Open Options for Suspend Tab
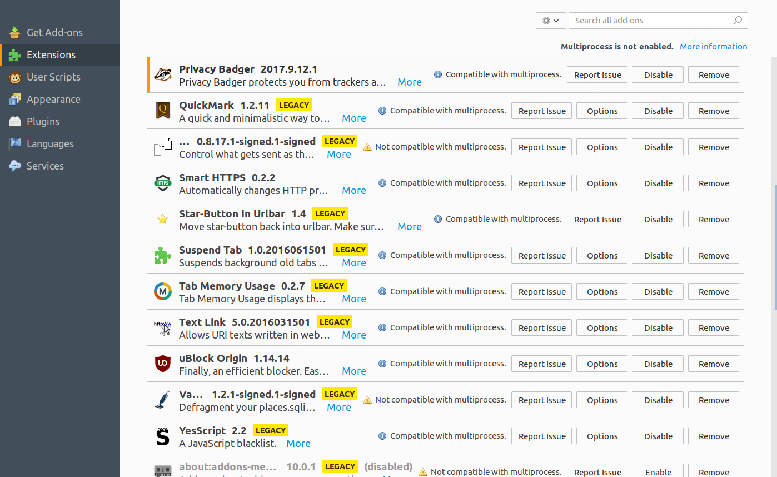Screen dimensions: 777x477 pos(602,256)
